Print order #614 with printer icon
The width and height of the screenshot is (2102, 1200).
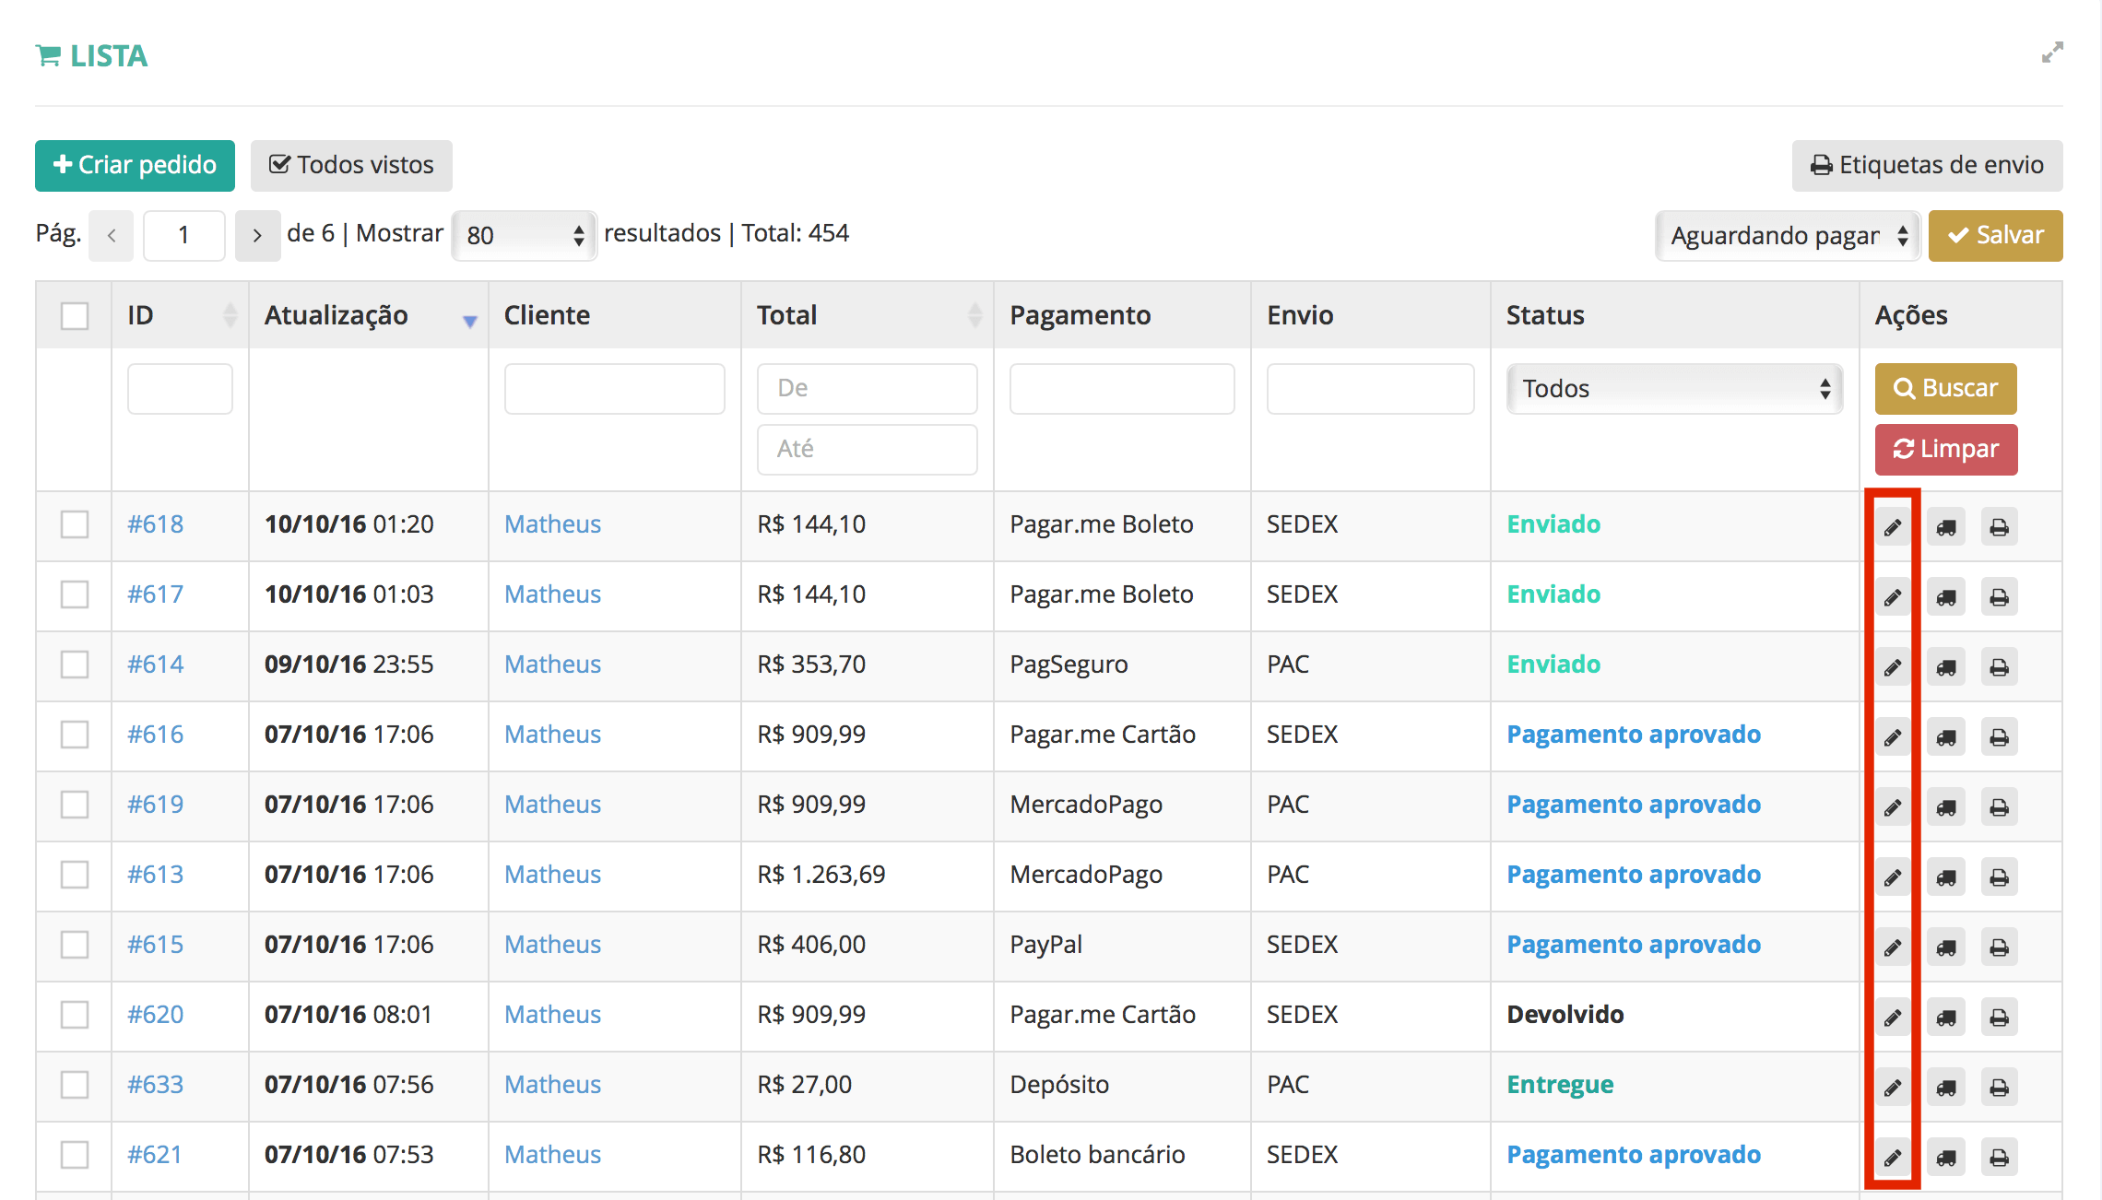pos(1999,667)
